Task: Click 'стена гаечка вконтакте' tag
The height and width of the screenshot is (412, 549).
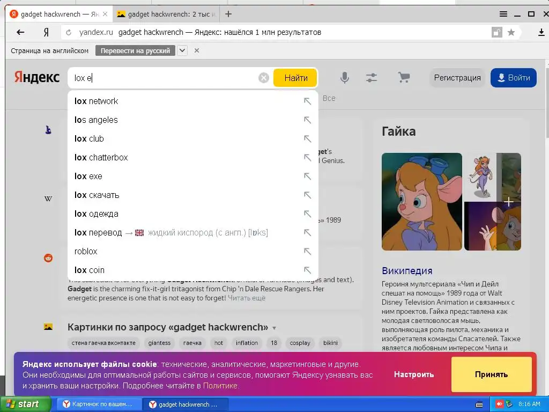Action: 103,343
